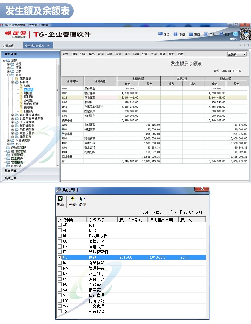Image resolution: width=251 pixels, height=324 pixels.
Task: Open the 基础档案 panel section
Action: [x=30, y=171]
